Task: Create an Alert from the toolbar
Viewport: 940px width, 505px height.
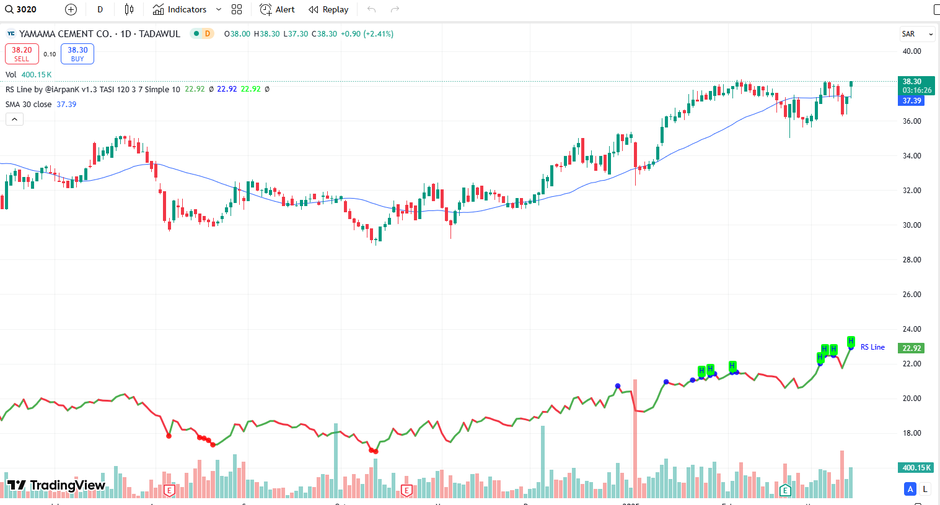Action: click(277, 9)
